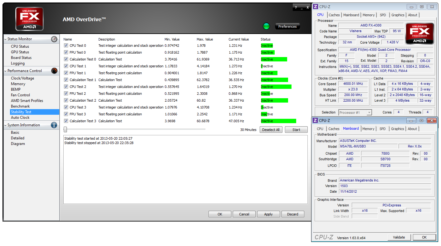Click the Cancel button in OverDrive

coord(244,214)
